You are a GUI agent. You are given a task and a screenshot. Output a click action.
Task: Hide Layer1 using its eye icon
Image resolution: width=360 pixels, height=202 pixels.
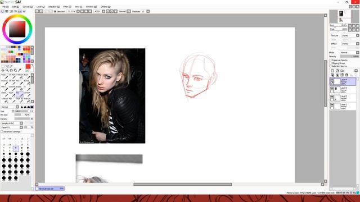pos(332,105)
